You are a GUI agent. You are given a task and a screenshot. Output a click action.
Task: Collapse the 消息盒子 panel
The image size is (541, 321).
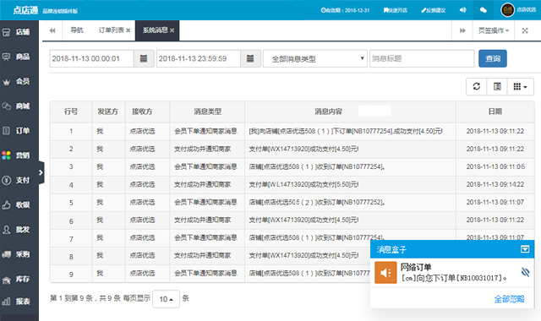525,249
